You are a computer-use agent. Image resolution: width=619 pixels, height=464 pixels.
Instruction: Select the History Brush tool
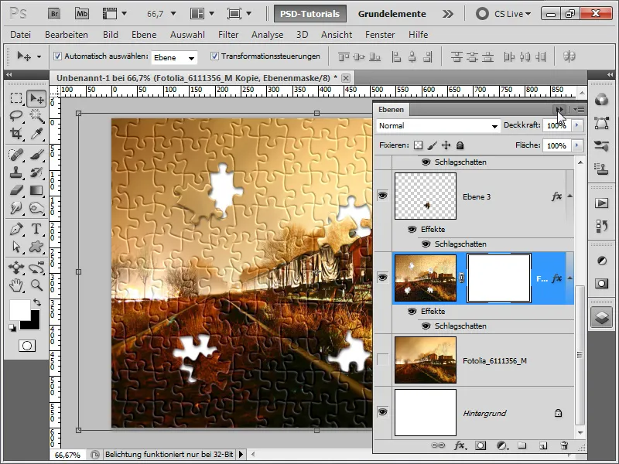click(x=36, y=172)
